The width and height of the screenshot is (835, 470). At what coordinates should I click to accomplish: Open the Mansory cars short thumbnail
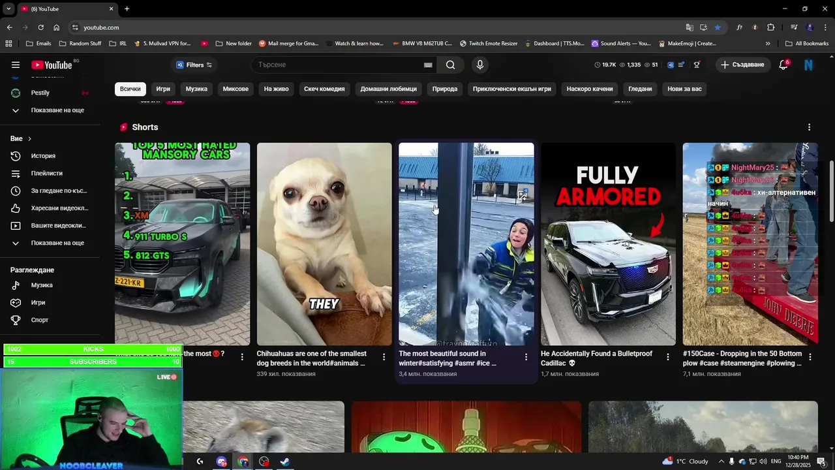click(183, 244)
